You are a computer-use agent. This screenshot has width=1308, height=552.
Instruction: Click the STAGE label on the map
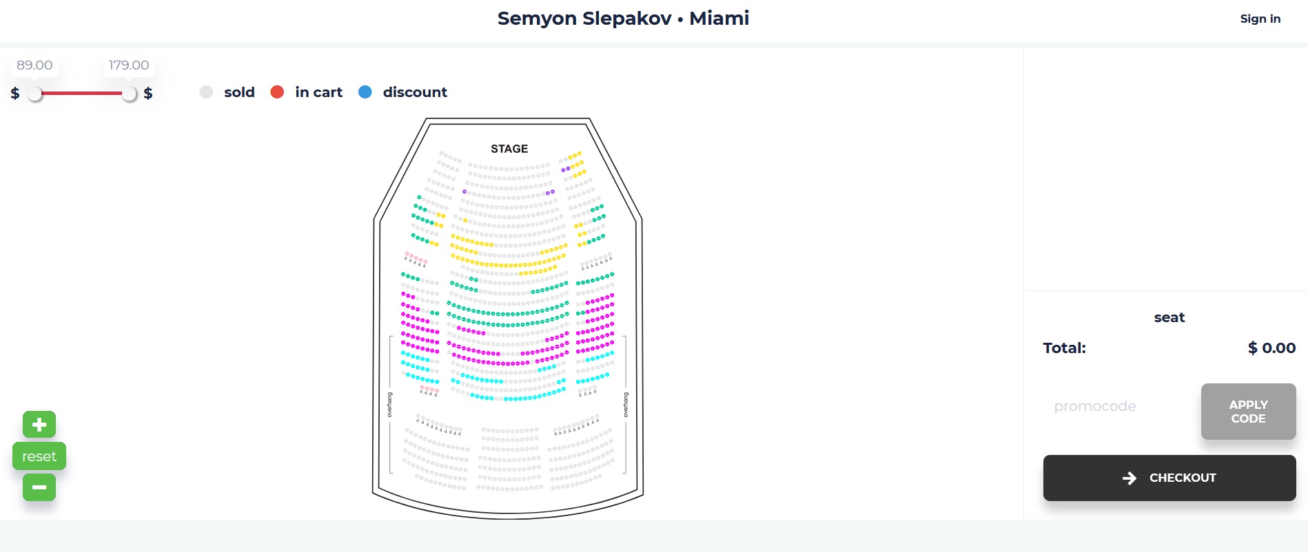coord(509,149)
